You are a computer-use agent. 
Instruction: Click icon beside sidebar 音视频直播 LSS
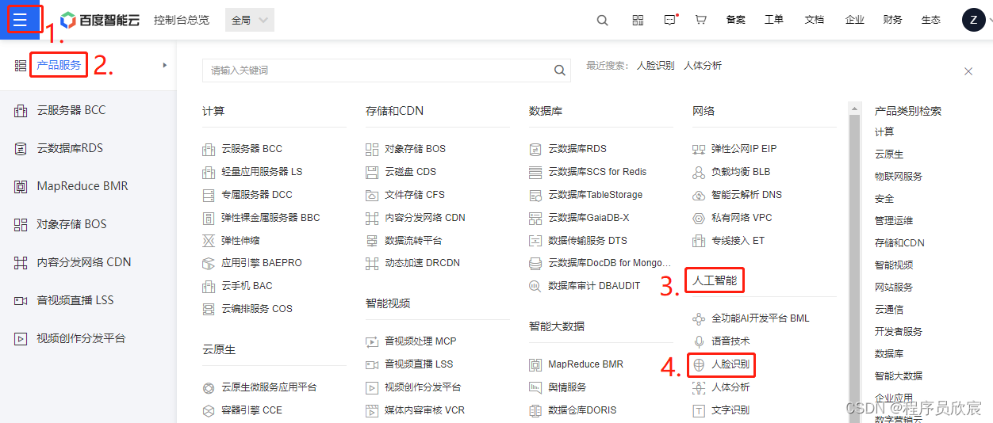pos(21,300)
